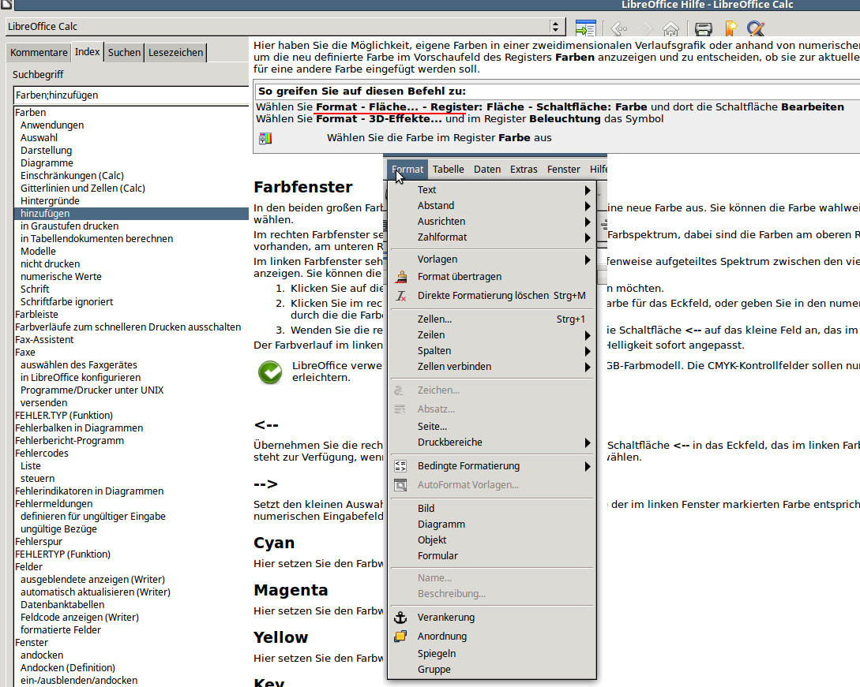The height and width of the screenshot is (687, 860).
Task: Select index entry Gitterlinien und Zellen (Calc)
Action: pyautogui.click(x=83, y=189)
